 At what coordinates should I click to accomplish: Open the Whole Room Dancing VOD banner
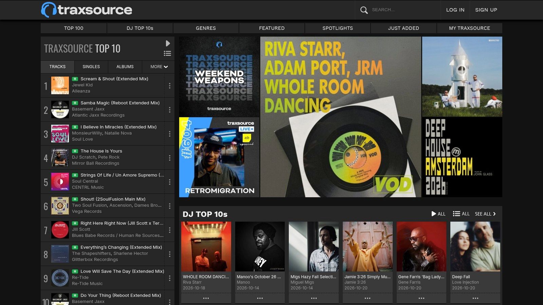341,117
